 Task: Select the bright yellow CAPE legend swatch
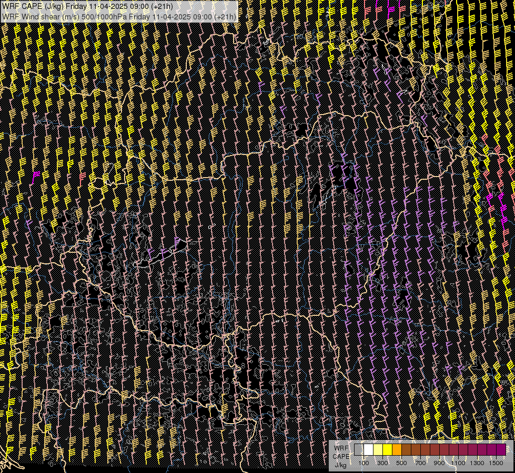(388, 450)
